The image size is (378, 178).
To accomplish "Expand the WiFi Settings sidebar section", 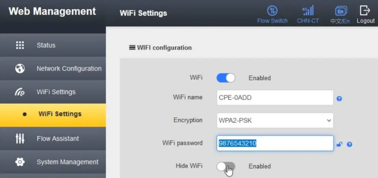I will pos(56,92).
